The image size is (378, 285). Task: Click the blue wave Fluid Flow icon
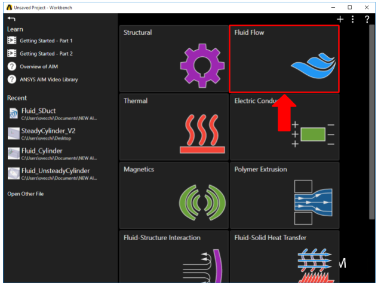click(x=313, y=66)
